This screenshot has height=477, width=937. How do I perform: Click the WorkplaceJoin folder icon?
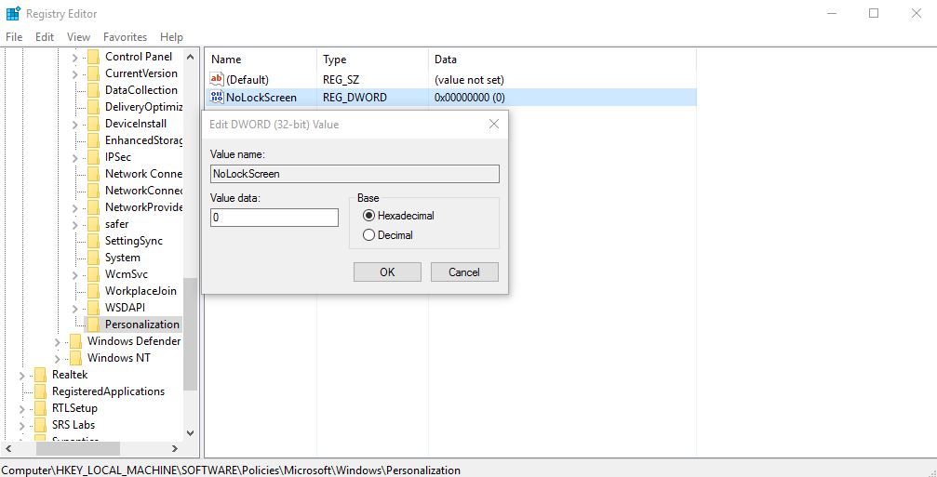pos(93,291)
